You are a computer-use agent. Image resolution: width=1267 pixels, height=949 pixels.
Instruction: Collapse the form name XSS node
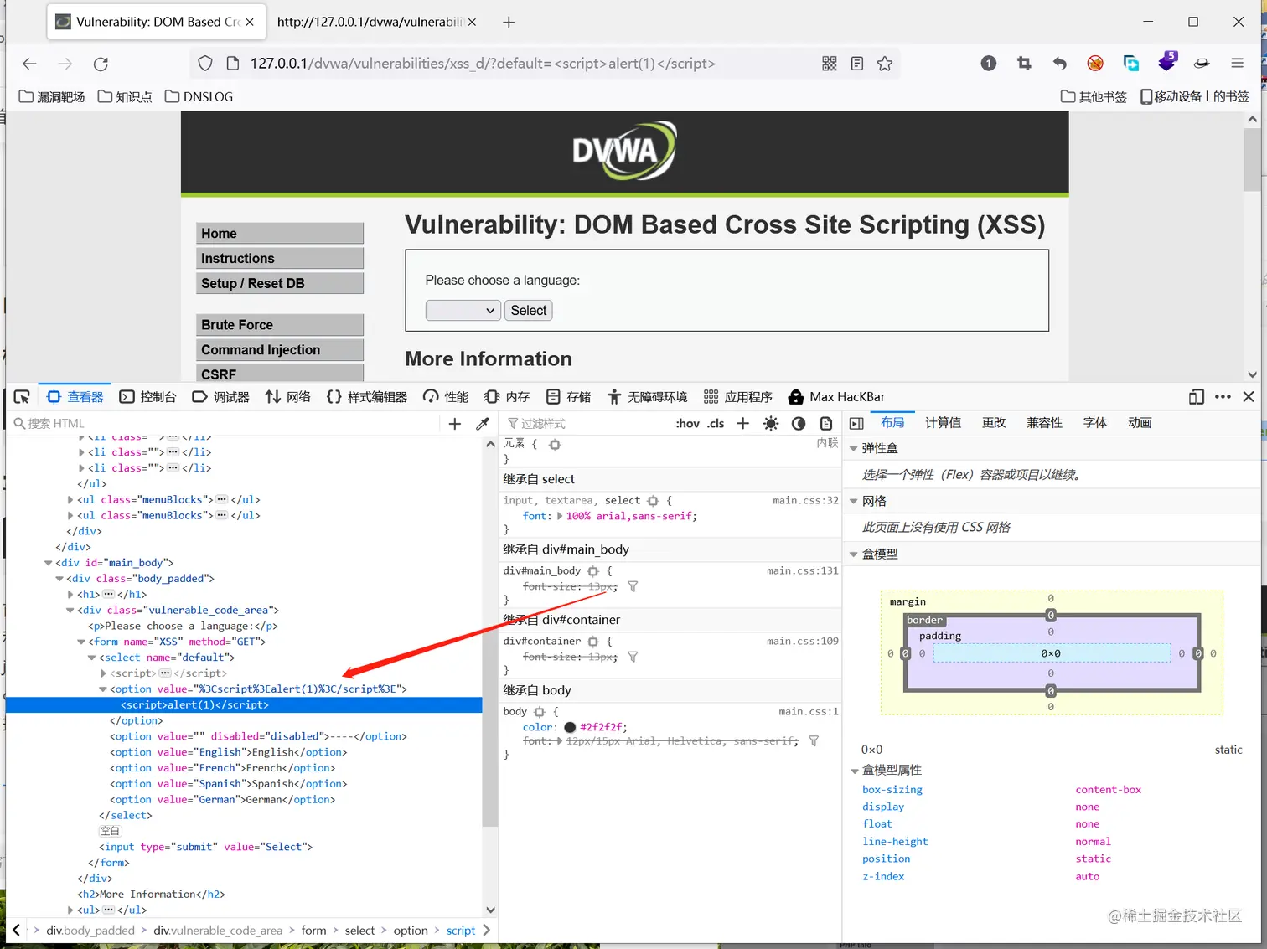click(x=81, y=642)
